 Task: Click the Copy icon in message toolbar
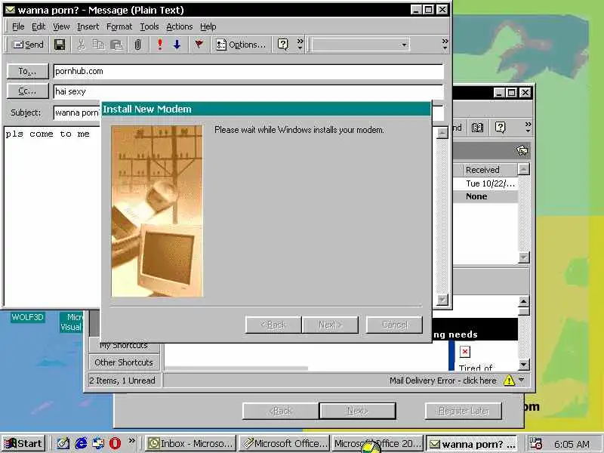click(x=99, y=45)
